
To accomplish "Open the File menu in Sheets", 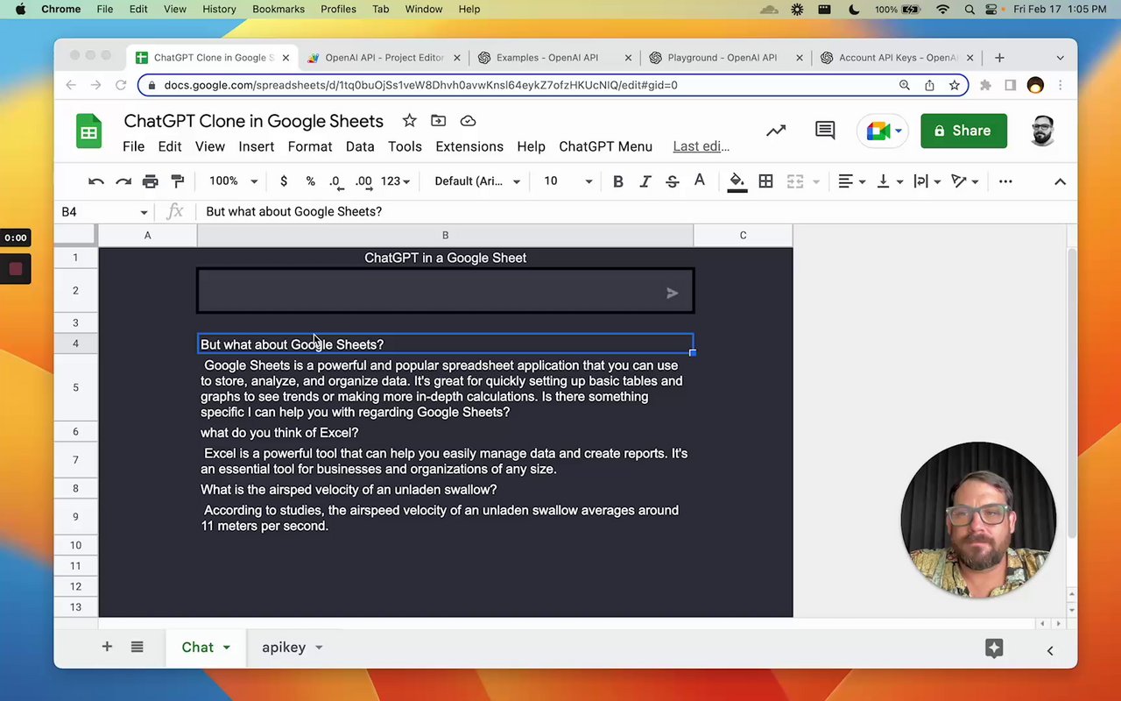I will tap(133, 146).
